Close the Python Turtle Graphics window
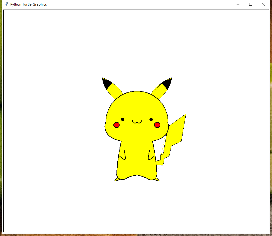 point(263,4)
